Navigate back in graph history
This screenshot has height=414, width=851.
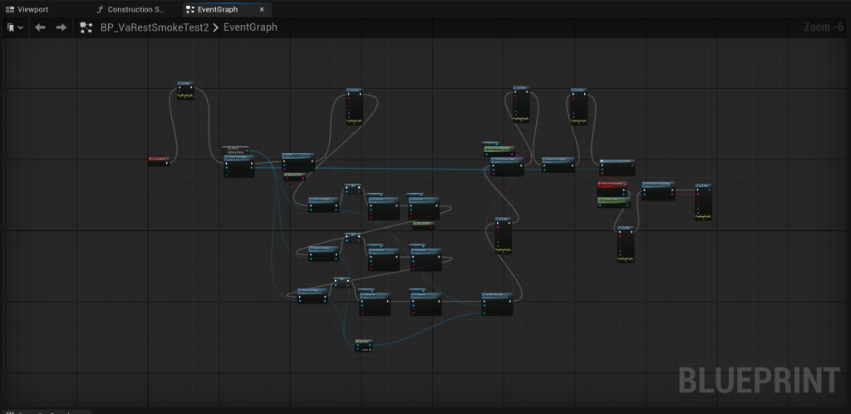(x=40, y=27)
